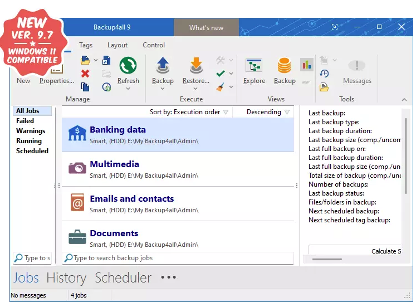Click the log folder icon in Tools
Viewport: 416px width, 307px height.
(x=324, y=87)
